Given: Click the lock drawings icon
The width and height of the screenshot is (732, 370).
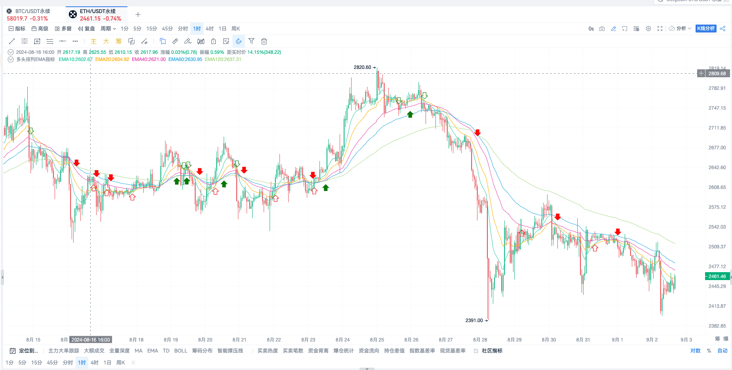Looking at the screenshot, I should [x=213, y=41].
